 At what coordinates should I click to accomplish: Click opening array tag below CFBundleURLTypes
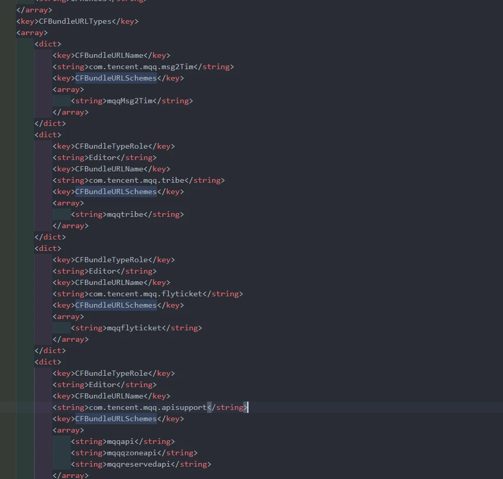point(32,33)
